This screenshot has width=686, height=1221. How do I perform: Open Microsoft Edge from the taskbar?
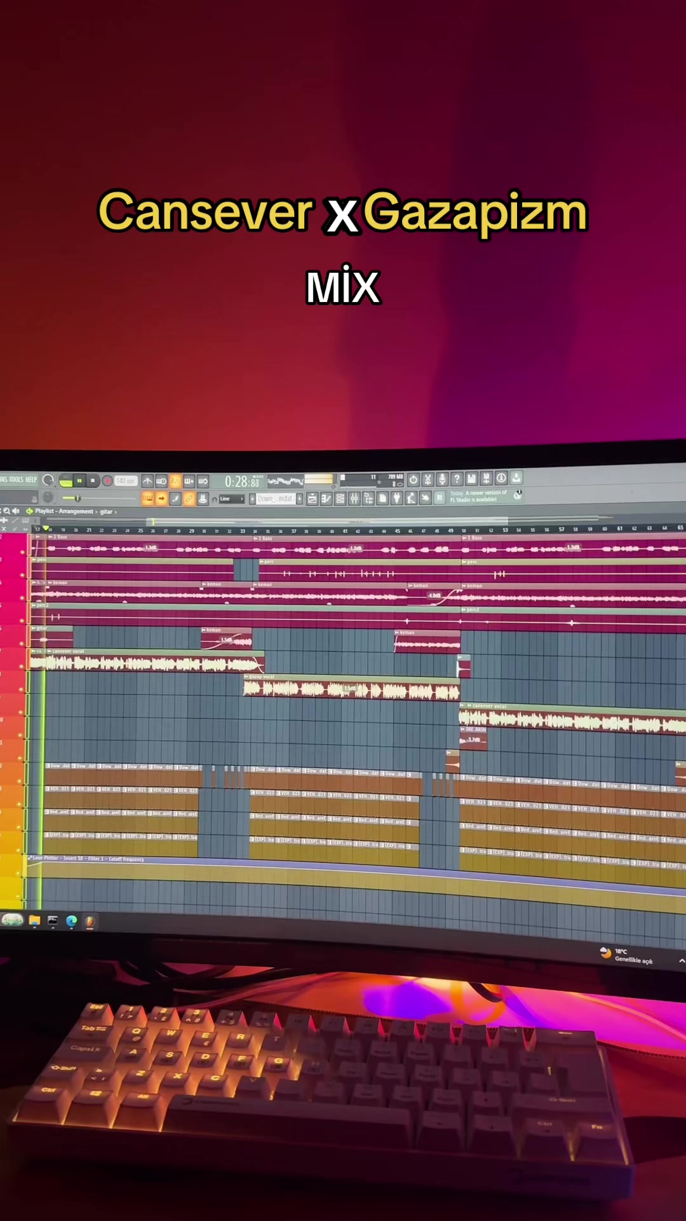pyautogui.click(x=71, y=921)
